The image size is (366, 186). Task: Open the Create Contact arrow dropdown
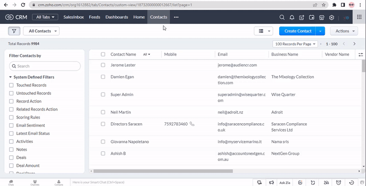(x=320, y=31)
